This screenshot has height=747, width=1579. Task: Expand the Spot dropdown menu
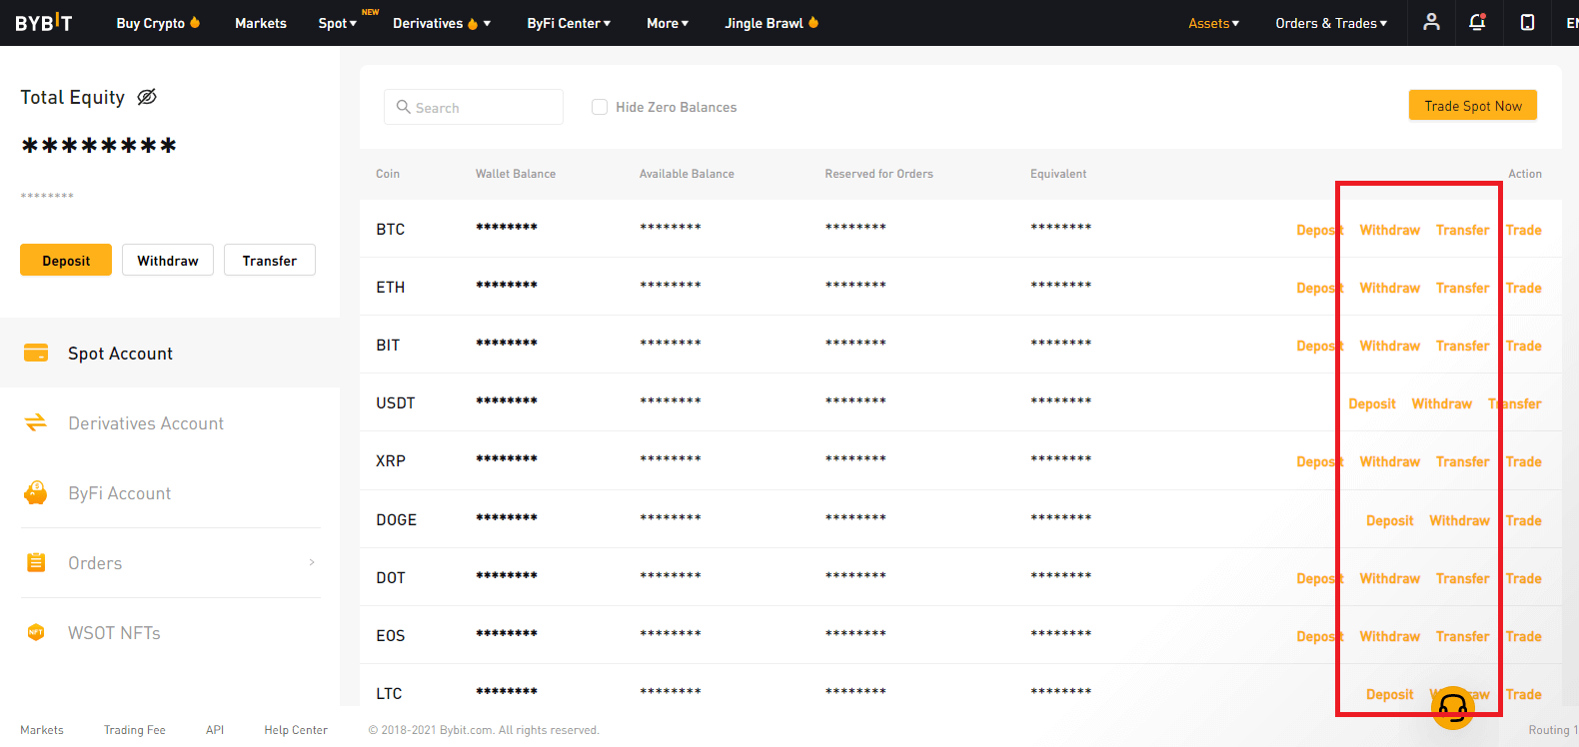pos(337,23)
